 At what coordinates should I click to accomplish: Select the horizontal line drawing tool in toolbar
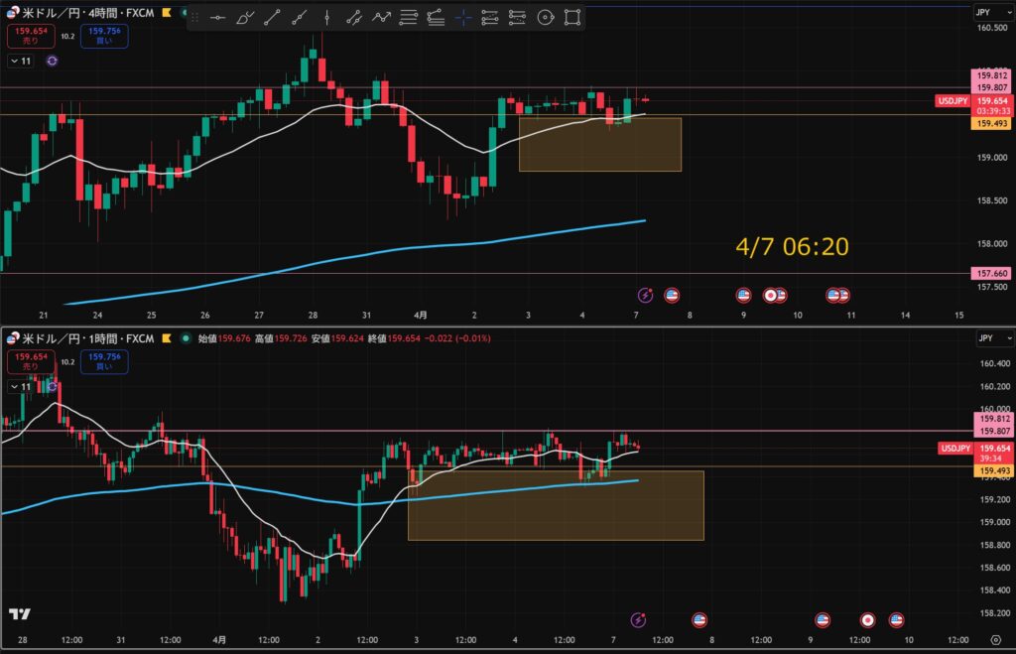[x=218, y=17]
